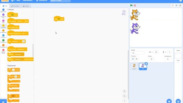Click the 10 value in repeat block
183x103 pixels.
[x=16, y=76]
